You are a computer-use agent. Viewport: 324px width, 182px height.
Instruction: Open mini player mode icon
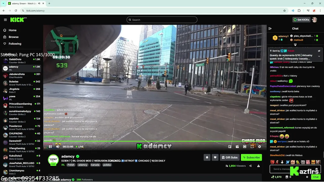230,147
